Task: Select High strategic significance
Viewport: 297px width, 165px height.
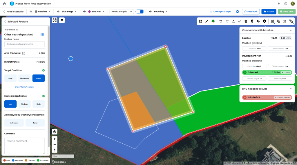Action: tap(39, 104)
